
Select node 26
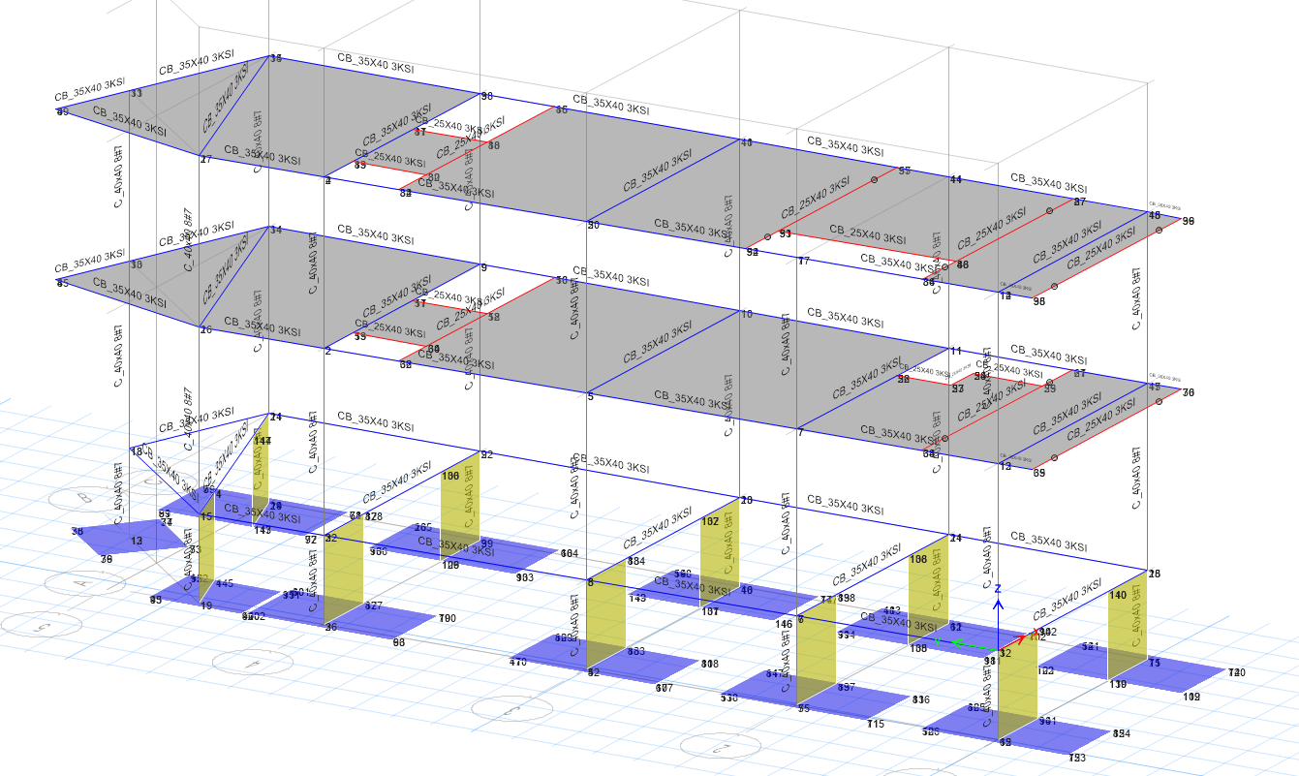click(205, 329)
